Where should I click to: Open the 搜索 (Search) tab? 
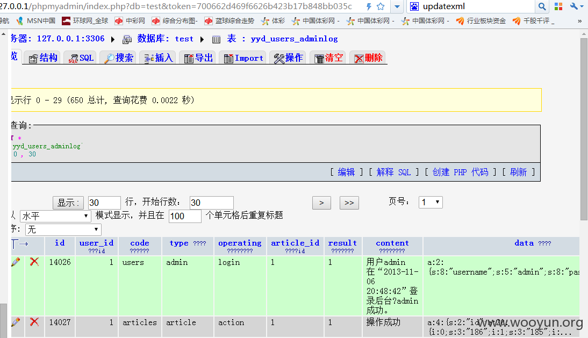[x=118, y=58]
